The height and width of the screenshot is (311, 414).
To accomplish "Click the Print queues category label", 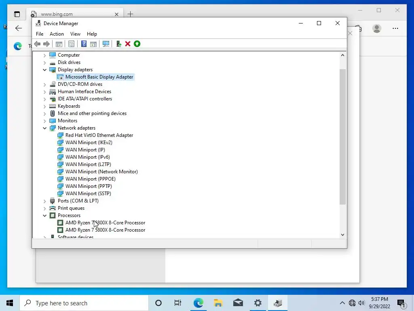I will click(71, 208).
